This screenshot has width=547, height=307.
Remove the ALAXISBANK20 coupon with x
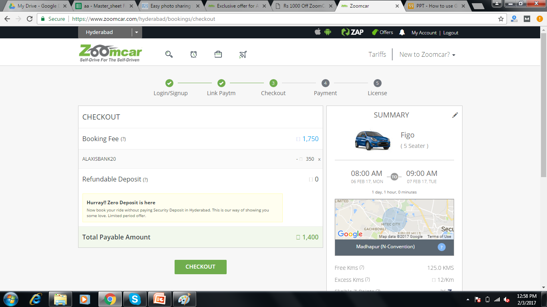click(319, 159)
